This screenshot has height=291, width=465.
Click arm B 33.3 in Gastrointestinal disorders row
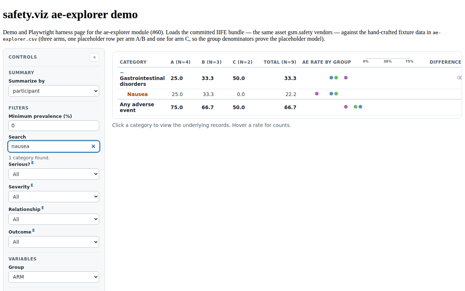[x=208, y=78]
